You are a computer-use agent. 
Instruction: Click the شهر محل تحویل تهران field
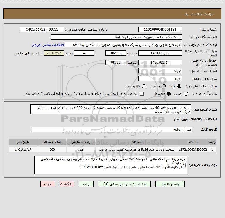tap(160, 79)
